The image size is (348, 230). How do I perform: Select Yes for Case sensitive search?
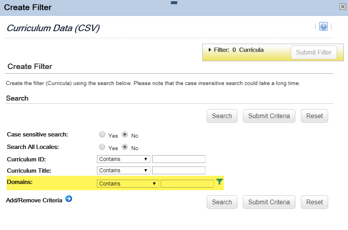point(102,134)
